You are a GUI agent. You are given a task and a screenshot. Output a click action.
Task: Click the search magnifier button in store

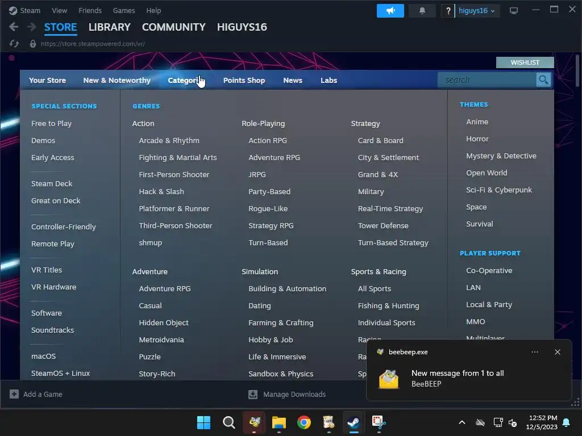pos(543,79)
